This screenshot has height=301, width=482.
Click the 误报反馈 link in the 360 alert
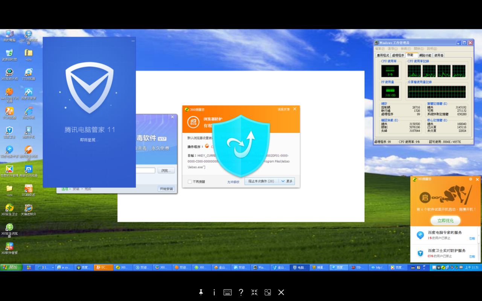284,109
